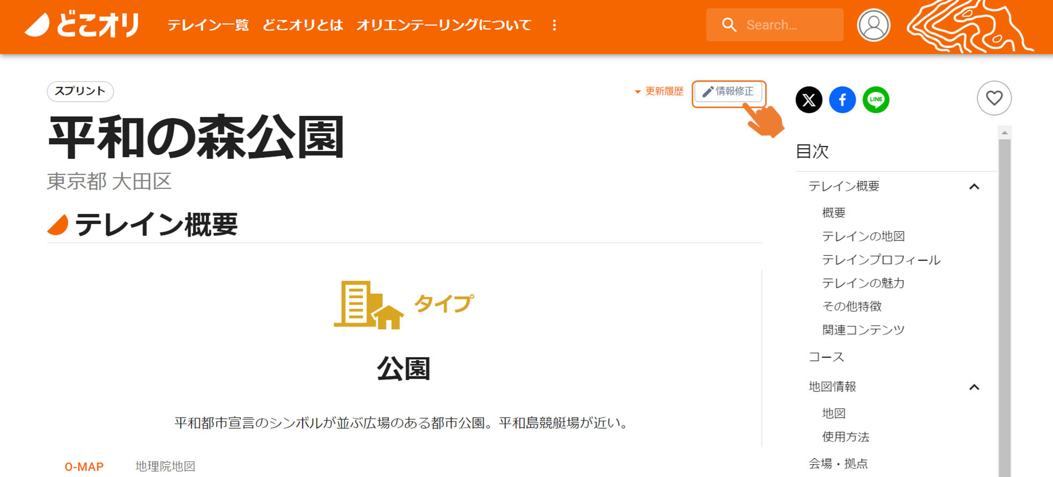Click the 情報修正 edit button
The height and width of the screenshot is (477, 1053).
click(729, 92)
